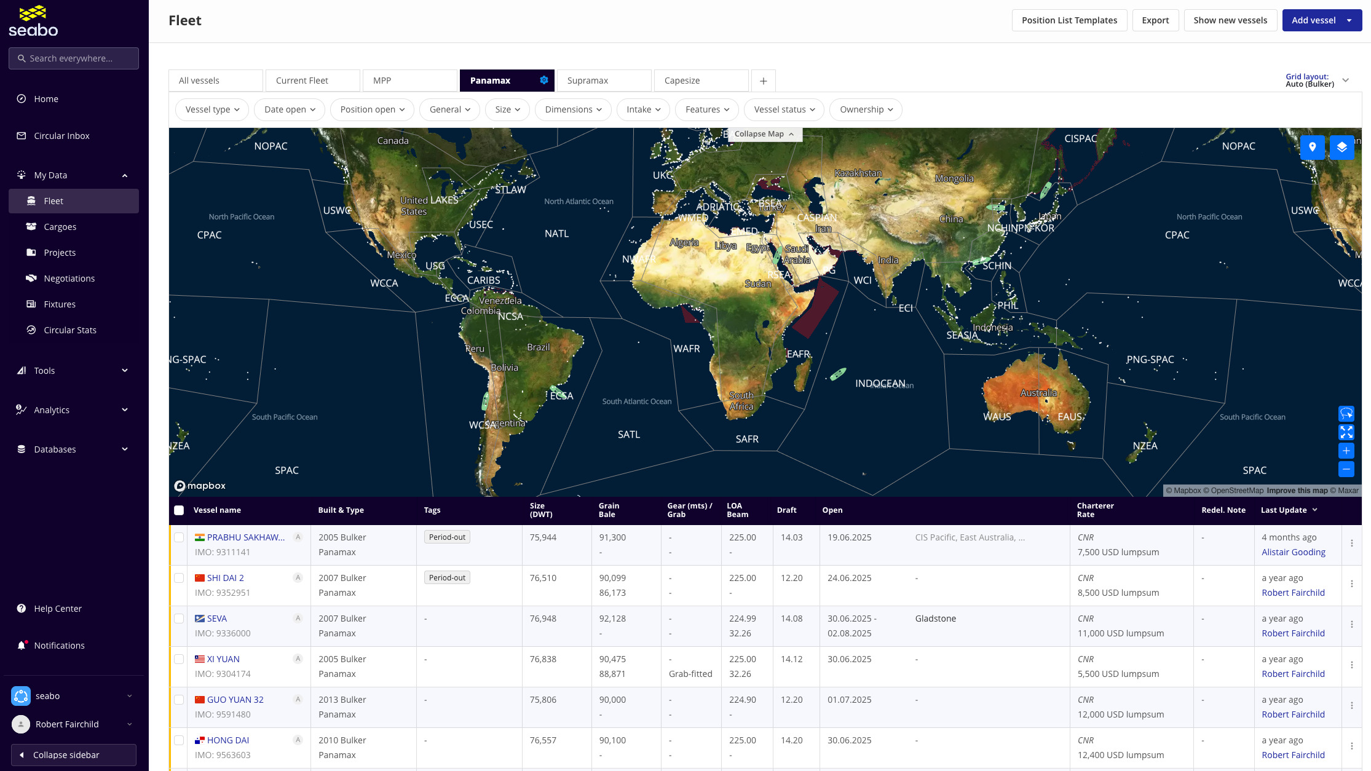Zoom in the map with plus icon

1346,451
